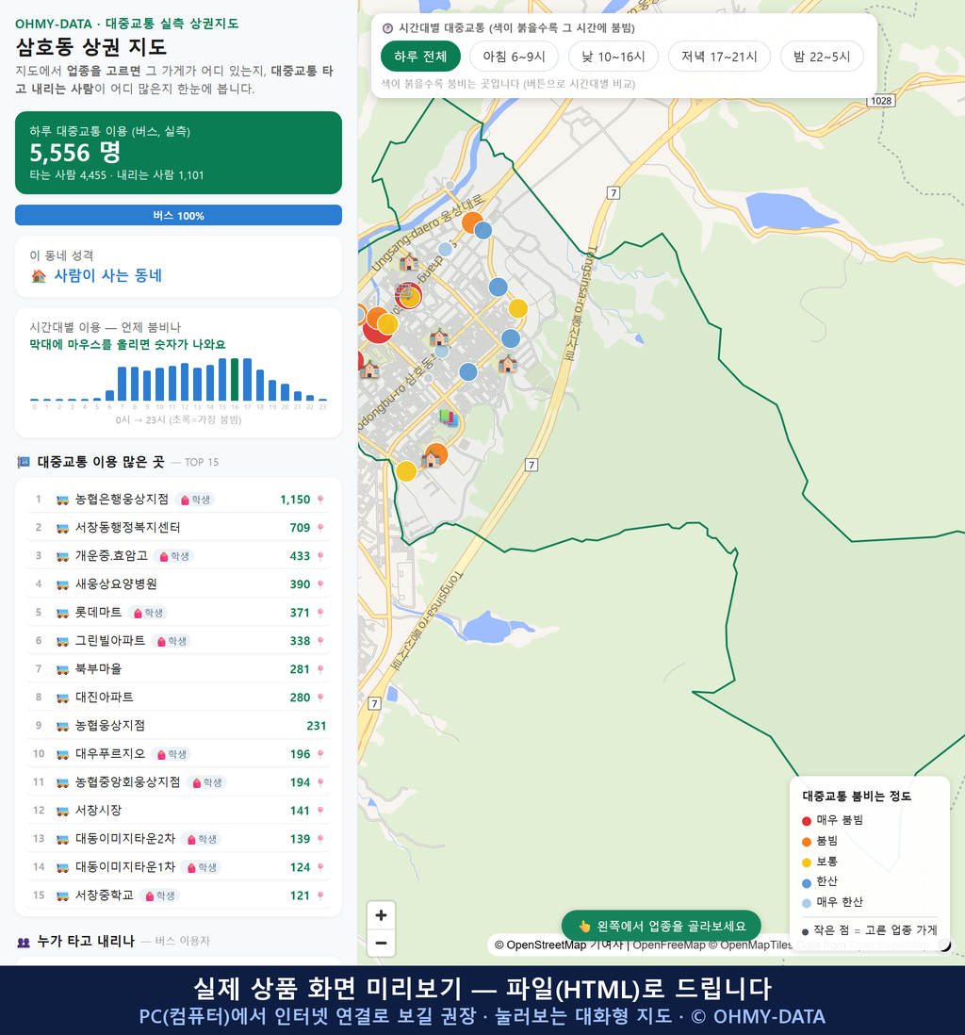Click the red 매우 붐빔 legend swatch
965x1035 pixels.
coord(806,821)
